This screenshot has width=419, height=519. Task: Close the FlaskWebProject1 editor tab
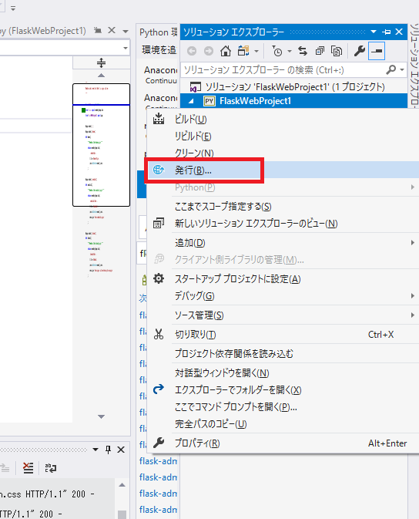click(x=112, y=30)
